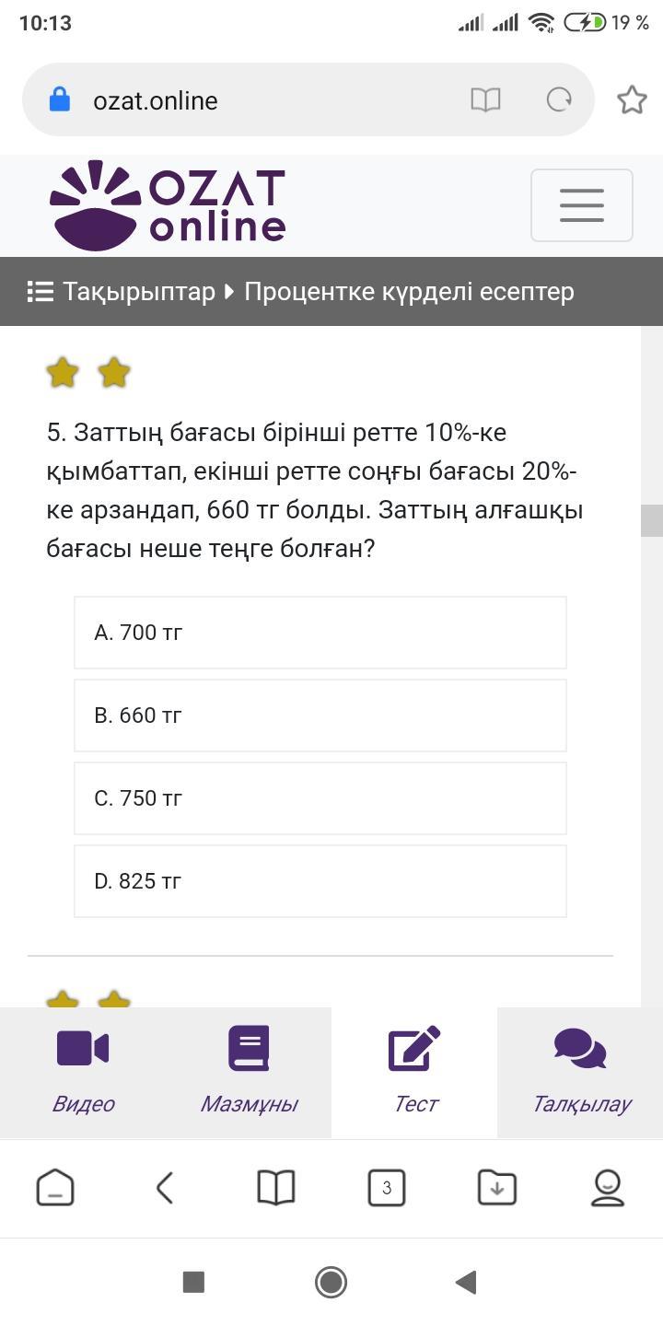Click the OZAT online logo
Screen dimensions: 663x1326
[168, 205]
